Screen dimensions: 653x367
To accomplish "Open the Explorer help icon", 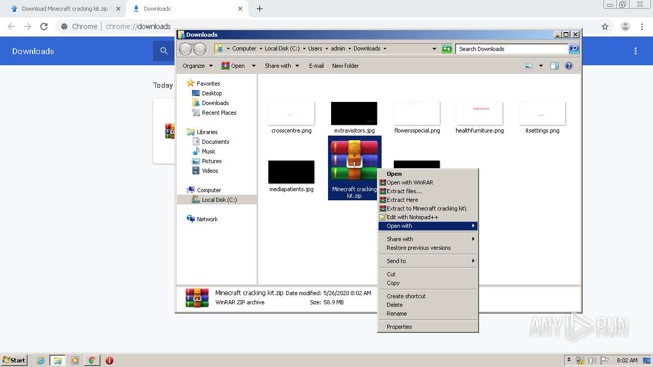I will (x=569, y=66).
